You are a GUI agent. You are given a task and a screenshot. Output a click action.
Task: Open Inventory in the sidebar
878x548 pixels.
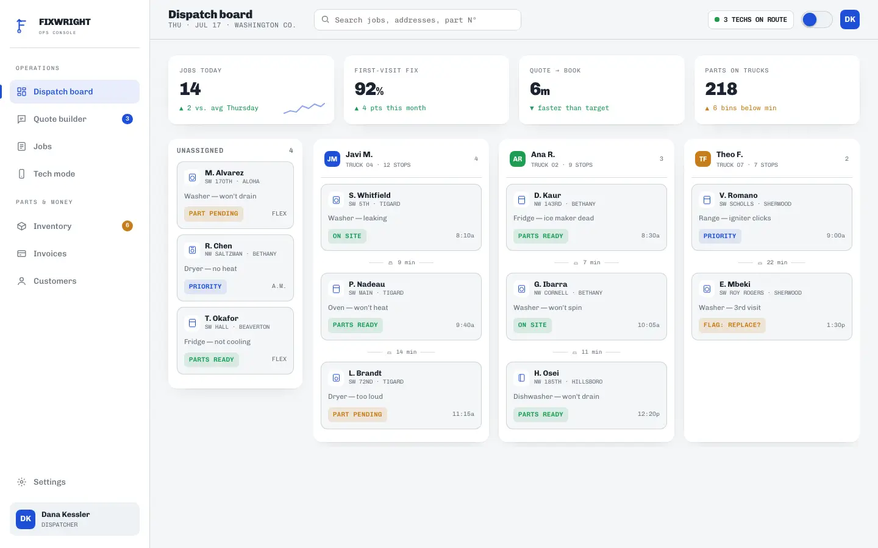click(x=74, y=227)
